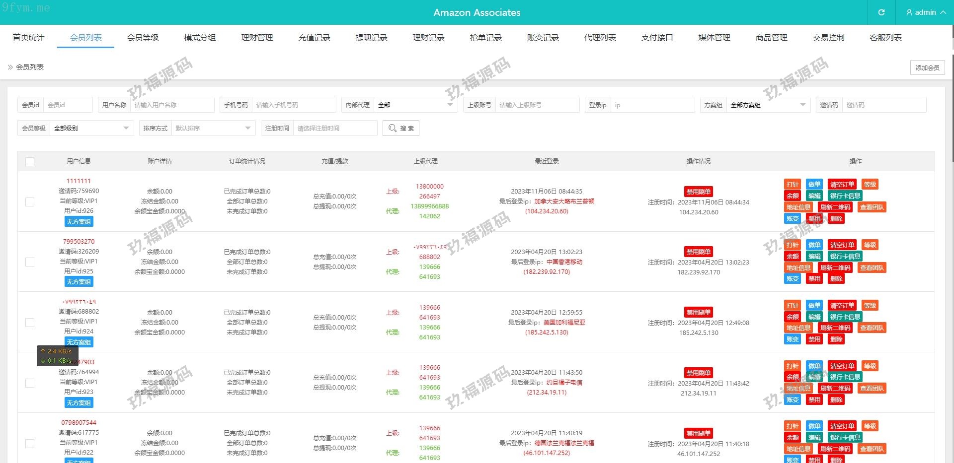Expand the 内部代理 dropdown
This screenshot has width=954, height=463.
click(415, 105)
